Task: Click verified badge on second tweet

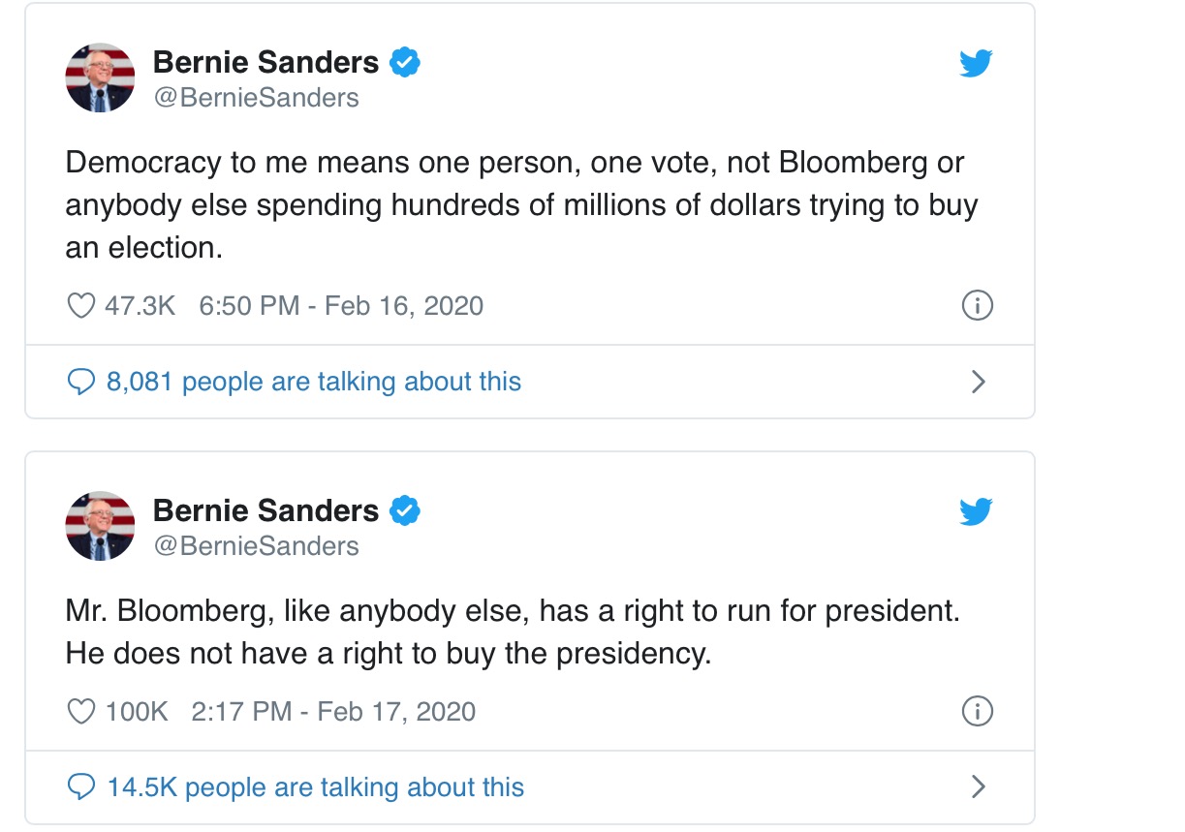Action: click(405, 510)
